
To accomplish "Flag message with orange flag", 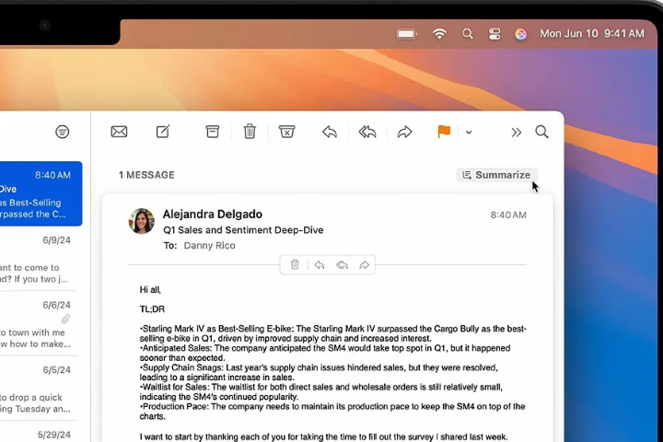I will (x=444, y=132).
